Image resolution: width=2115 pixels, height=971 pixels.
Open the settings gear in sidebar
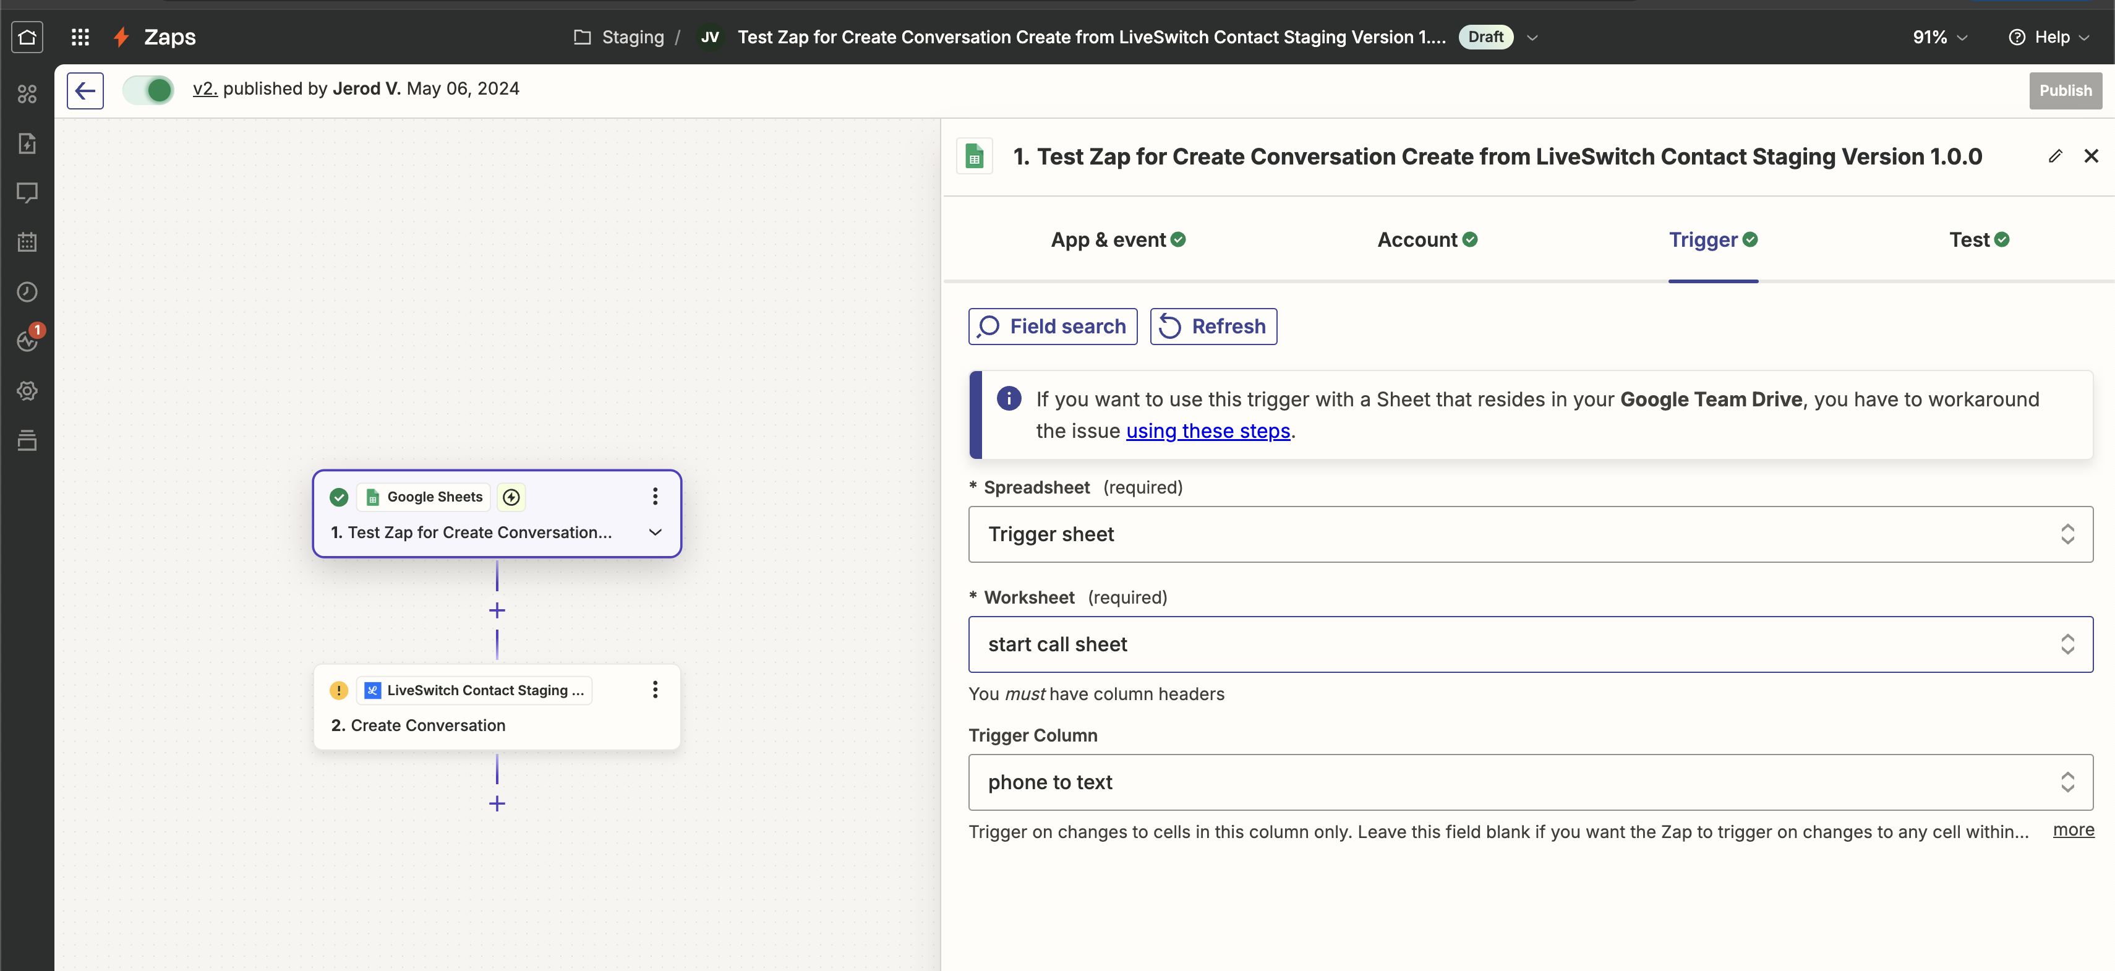click(27, 391)
